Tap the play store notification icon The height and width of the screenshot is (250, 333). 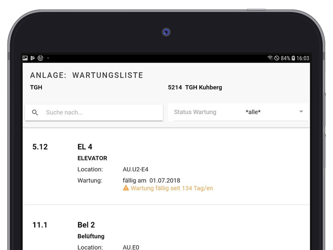pos(33,58)
